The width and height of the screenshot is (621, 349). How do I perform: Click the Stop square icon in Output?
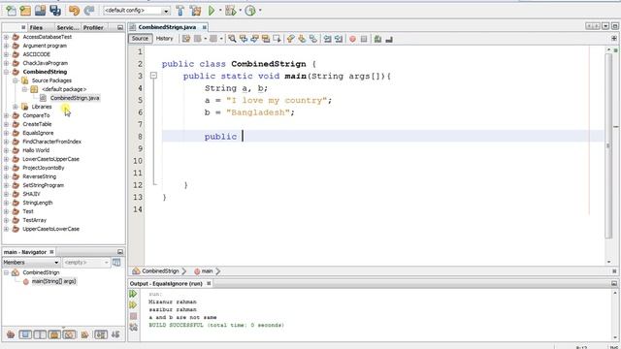[133, 316]
